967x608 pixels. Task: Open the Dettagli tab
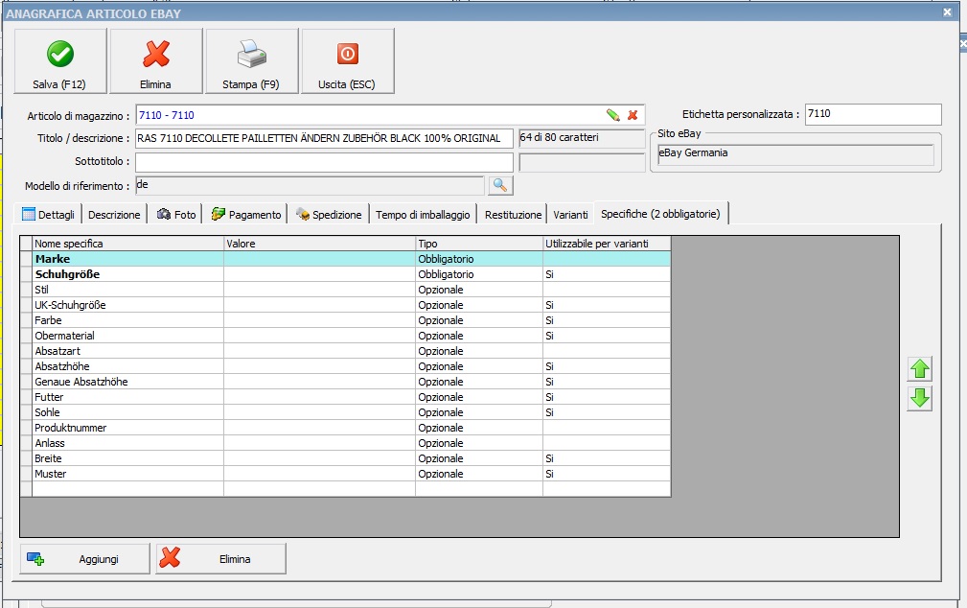[48, 215]
